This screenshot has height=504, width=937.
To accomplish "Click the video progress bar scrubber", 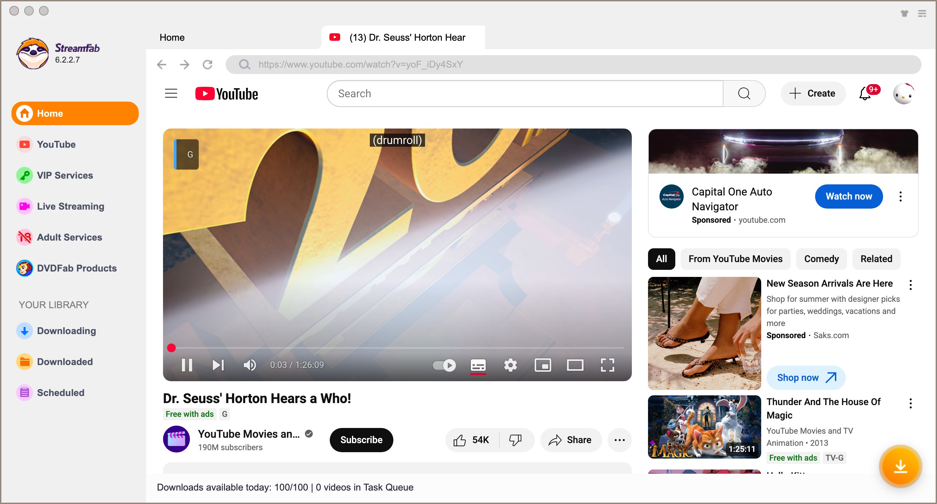I will [x=171, y=348].
